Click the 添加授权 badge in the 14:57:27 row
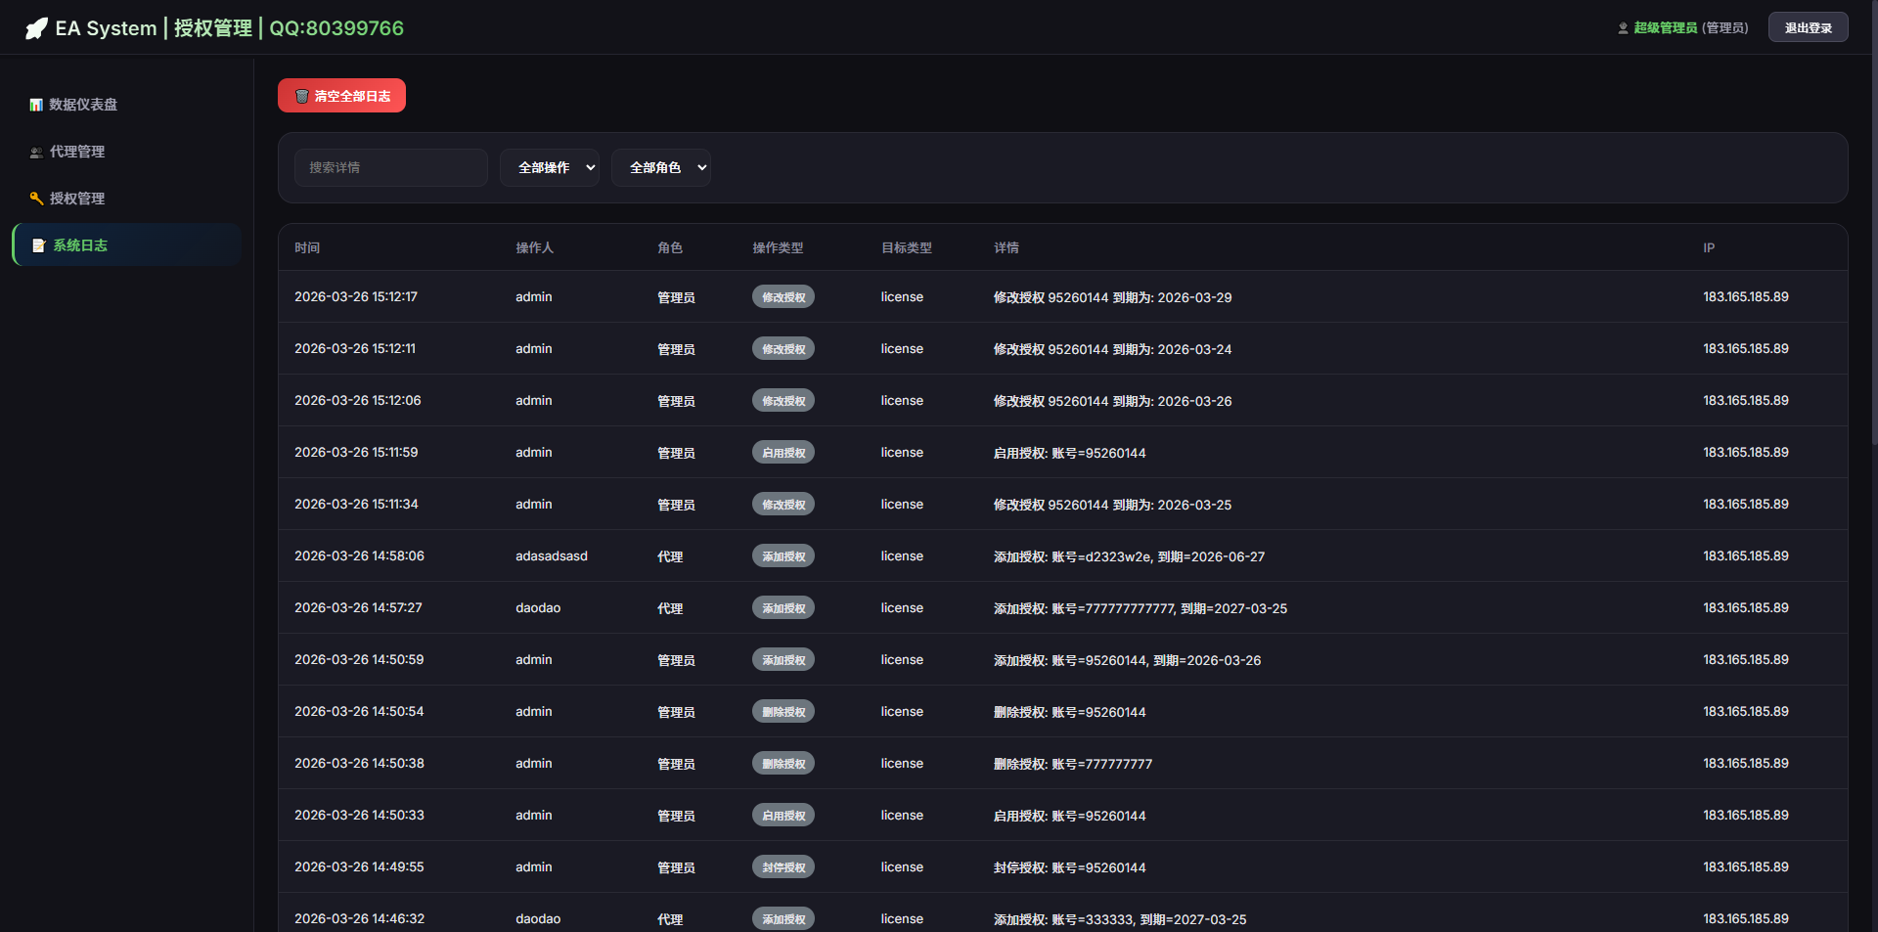Image resolution: width=1878 pixels, height=932 pixels. (x=783, y=608)
